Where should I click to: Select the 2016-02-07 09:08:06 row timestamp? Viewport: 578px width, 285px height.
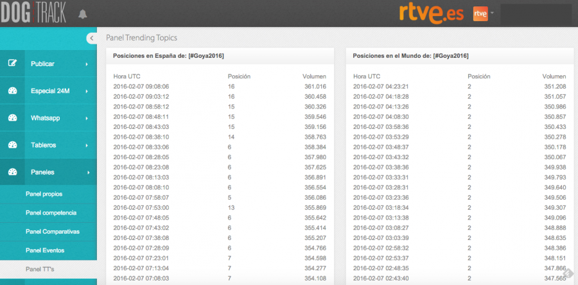point(141,87)
